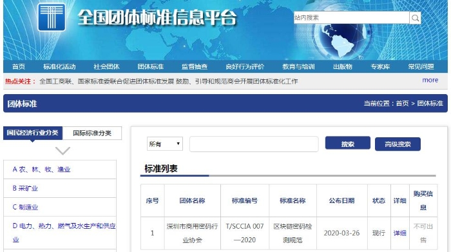Click the 标准编号 column header
The width and height of the screenshot is (451, 252).
pyautogui.click(x=245, y=200)
